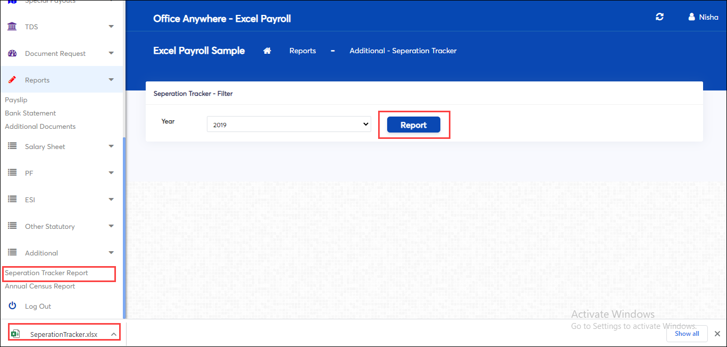727x347 pixels.
Task: Select Annual Census Report in sidebar
Action: coord(40,286)
